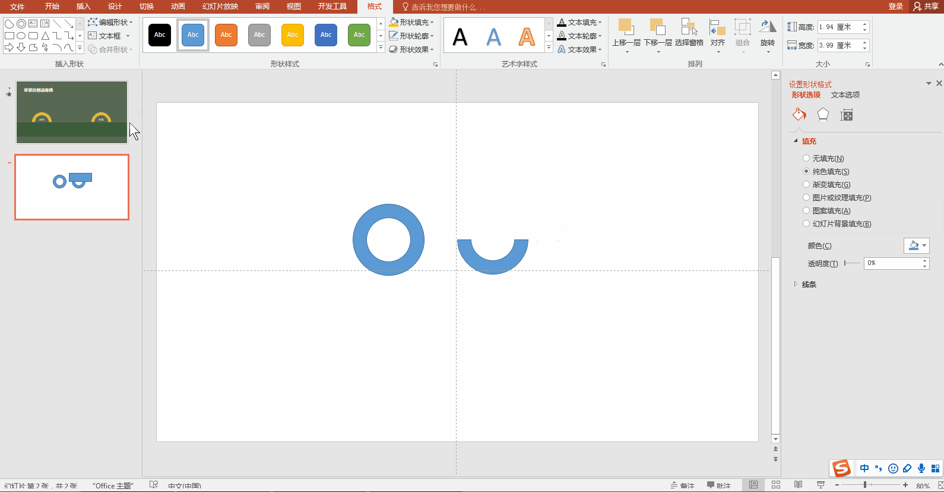Select the rounded rectangle shape
The image size is (944, 492).
click(33, 36)
